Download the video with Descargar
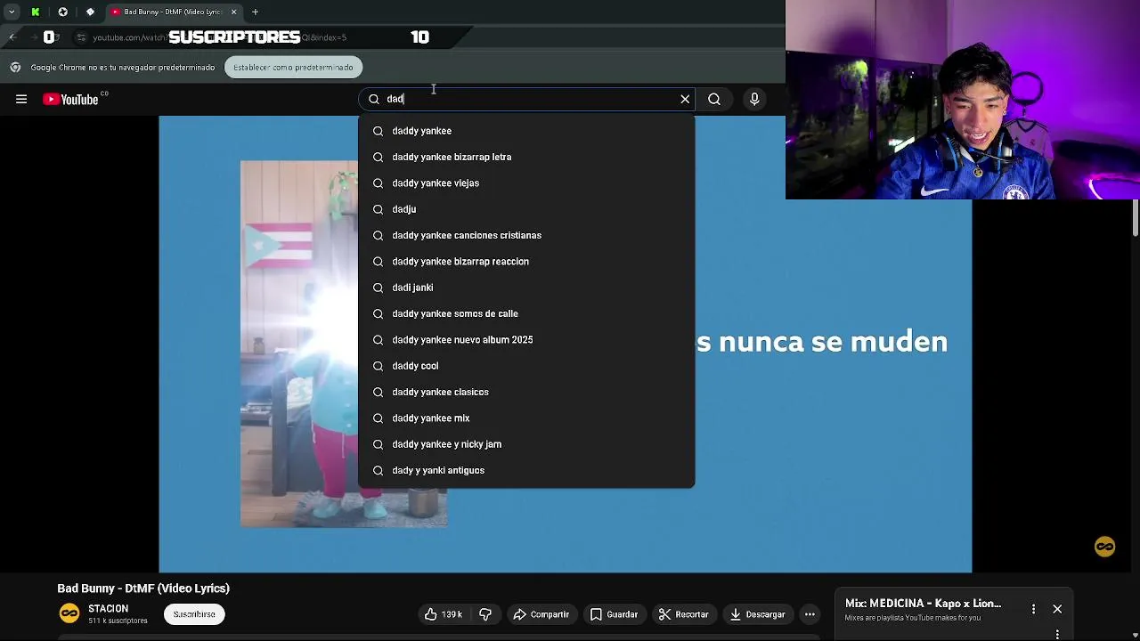Screen dimensions: 1140x641 757,614
